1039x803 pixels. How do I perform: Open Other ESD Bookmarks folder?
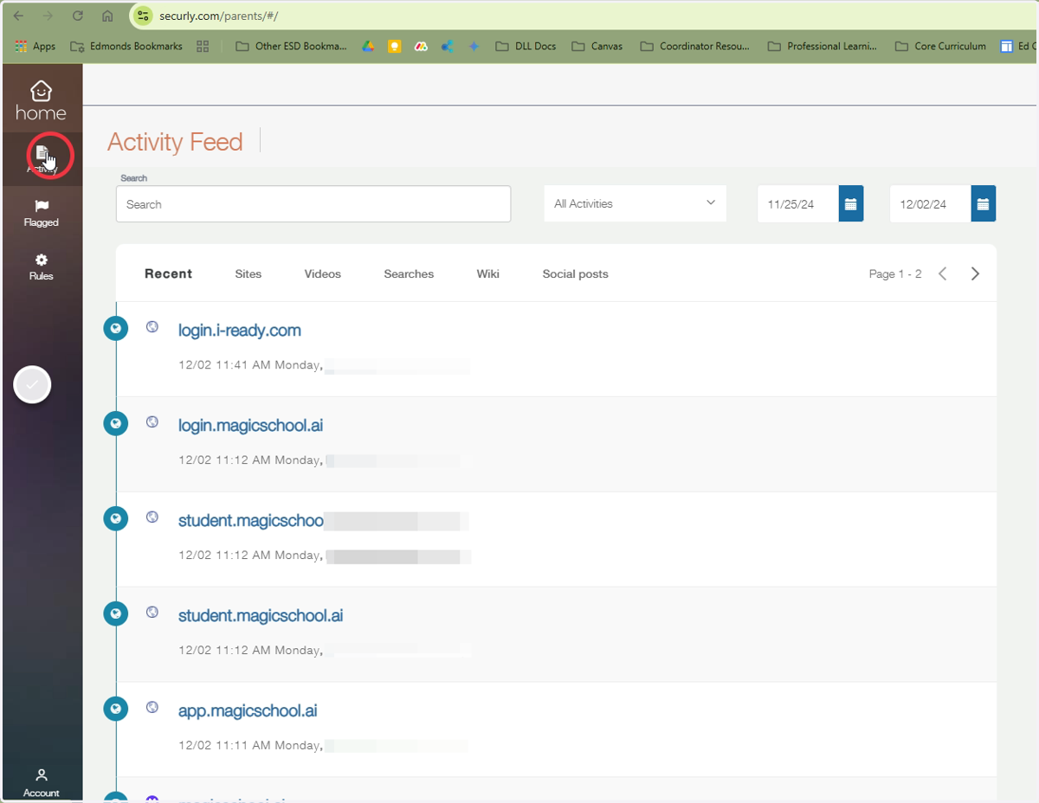coord(291,47)
